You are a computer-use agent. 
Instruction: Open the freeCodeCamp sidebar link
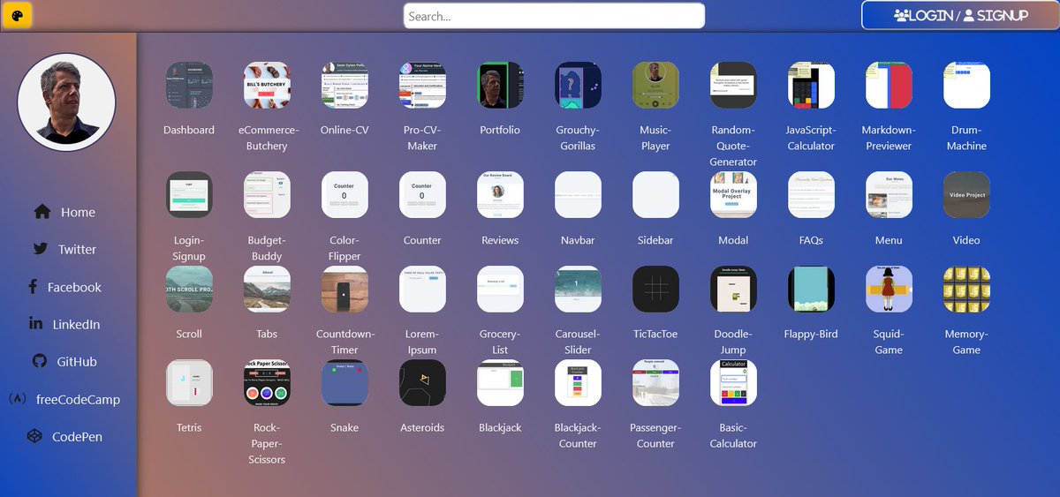coord(64,399)
